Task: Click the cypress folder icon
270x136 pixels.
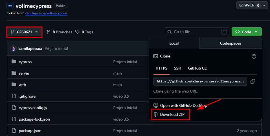Action: [x=14, y=61]
